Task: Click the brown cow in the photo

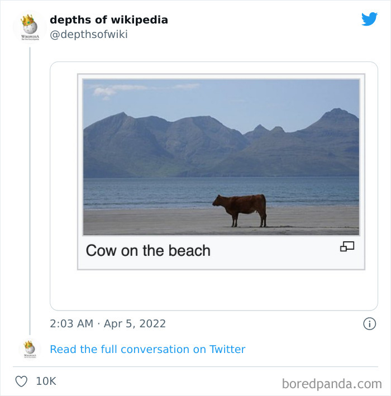Action: pyautogui.click(x=241, y=209)
